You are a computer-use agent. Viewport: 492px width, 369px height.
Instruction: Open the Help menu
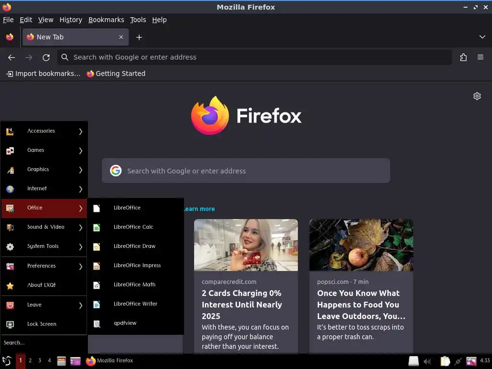[160, 20]
